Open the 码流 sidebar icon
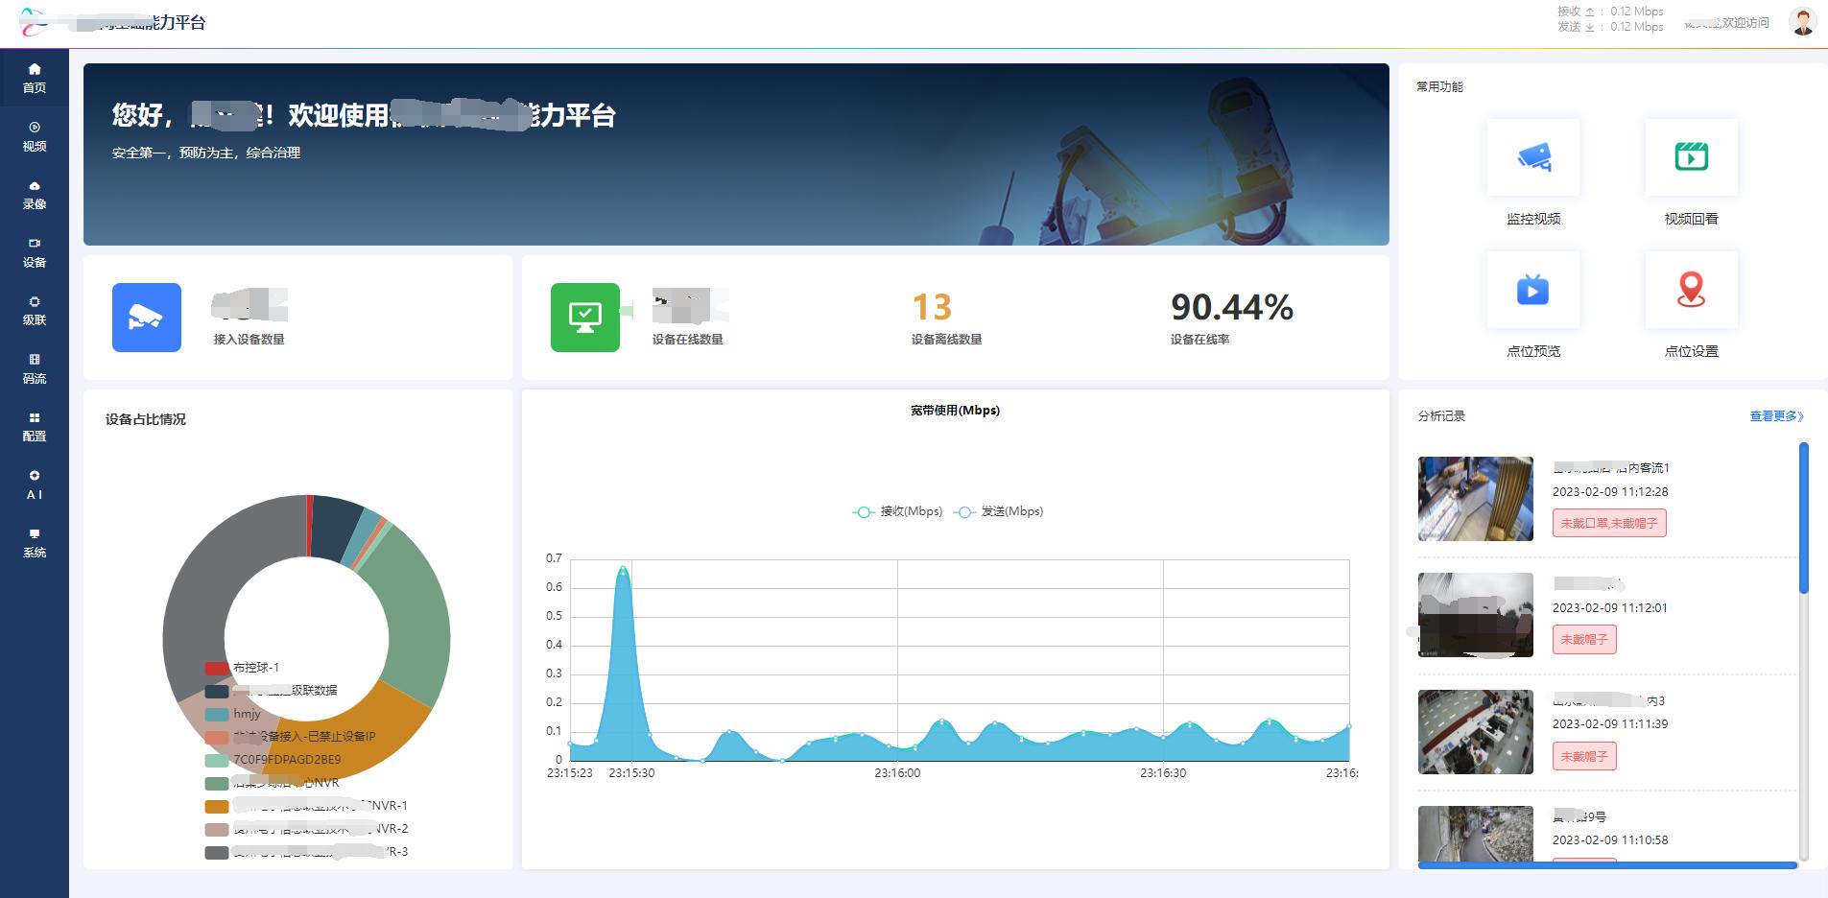1828x898 pixels. 35,367
